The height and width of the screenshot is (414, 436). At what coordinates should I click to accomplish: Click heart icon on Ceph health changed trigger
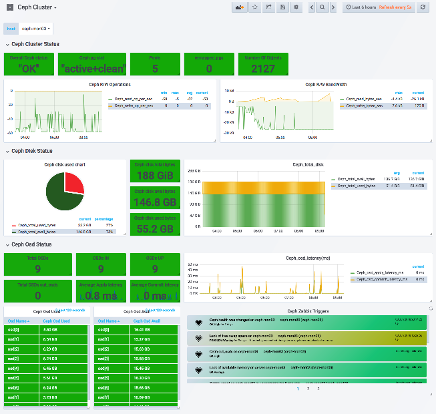pos(198,323)
